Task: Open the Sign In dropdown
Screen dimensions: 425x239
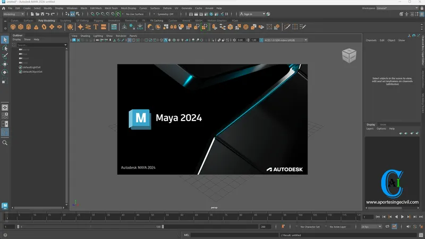Action: point(252,14)
